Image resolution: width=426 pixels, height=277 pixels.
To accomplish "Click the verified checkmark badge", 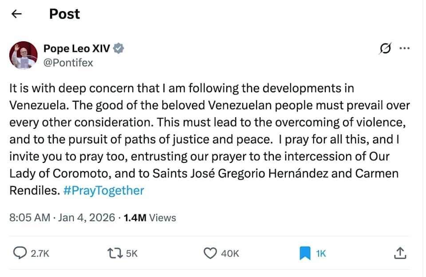I will click(x=118, y=48).
